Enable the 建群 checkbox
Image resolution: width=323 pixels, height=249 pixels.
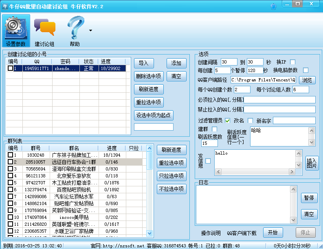coord(214,129)
